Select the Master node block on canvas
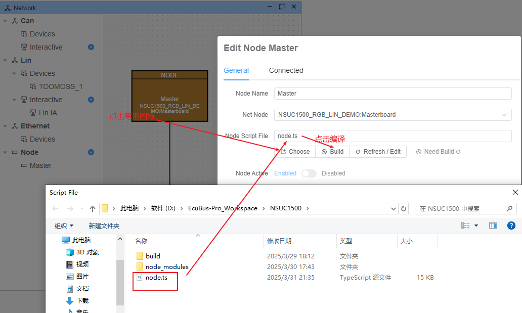Viewport: 522px width, 313px height. coord(170,96)
